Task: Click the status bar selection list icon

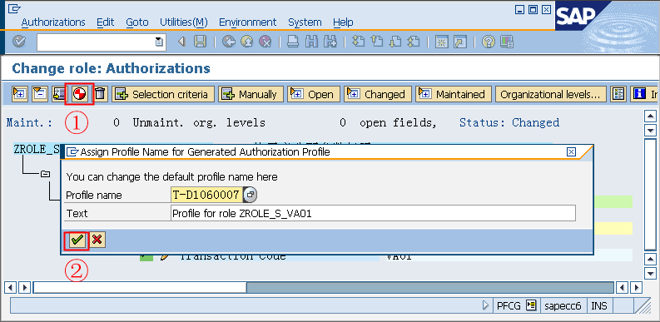Action: [532, 305]
